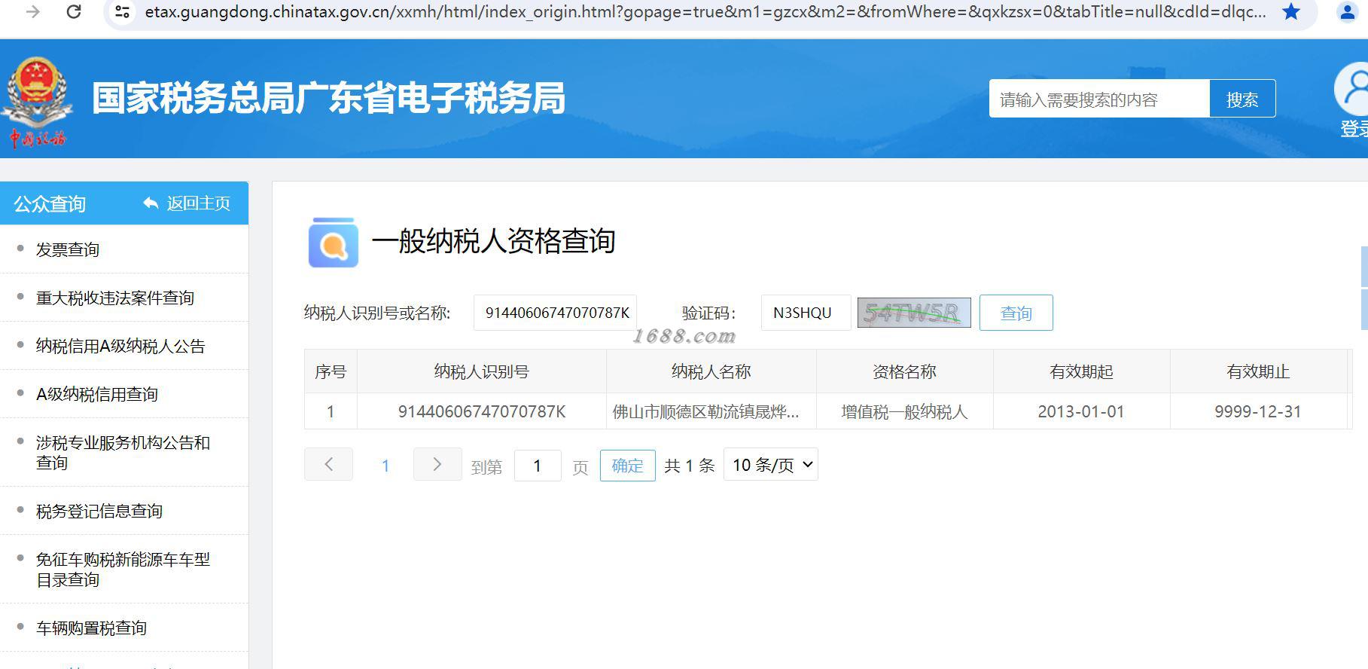The image size is (1368, 669).
Task: Go to previous results page arrow
Action: [328, 465]
